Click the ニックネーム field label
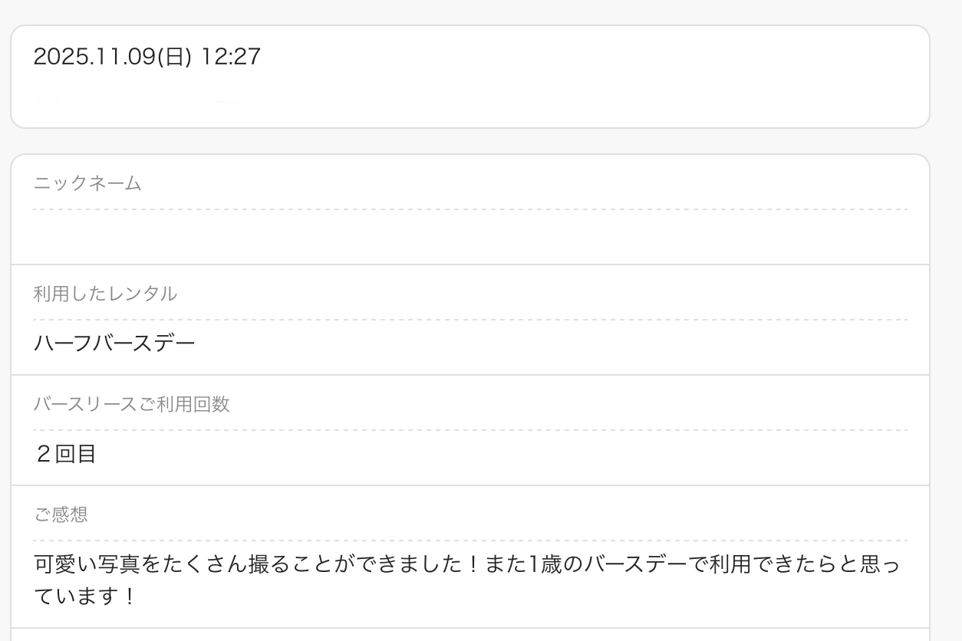Viewport: 962px width, 641px height. click(x=87, y=183)
